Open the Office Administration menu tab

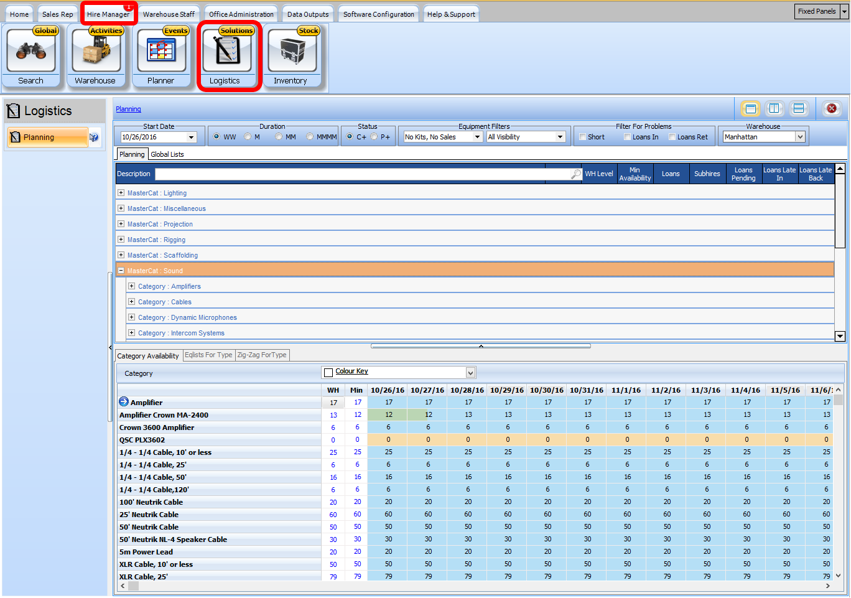241,14
